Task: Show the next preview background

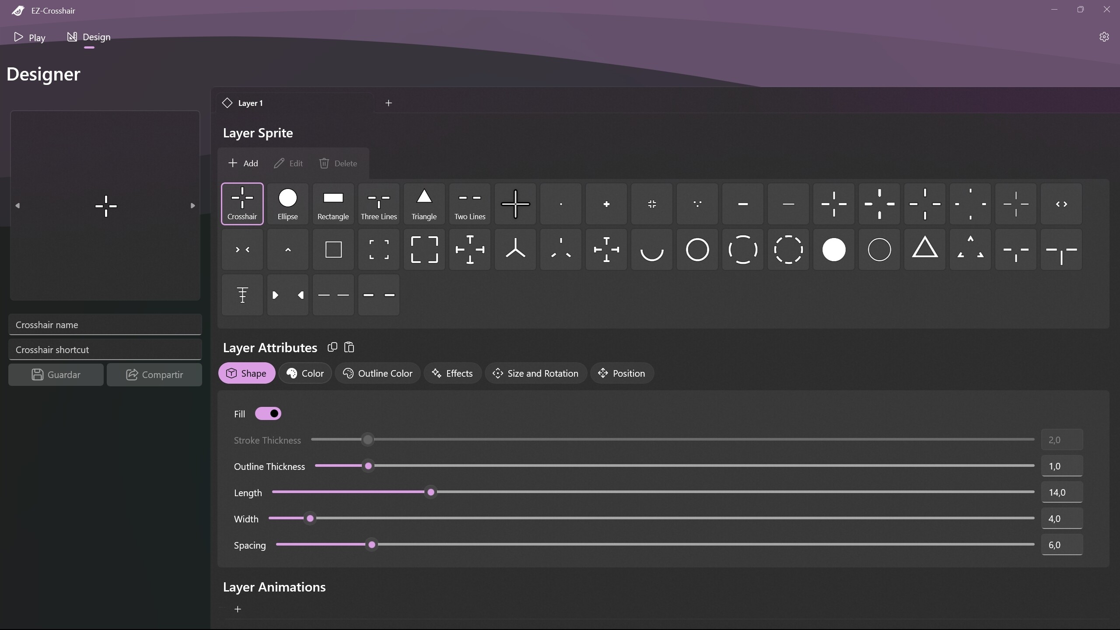Action: click(192, 205)
